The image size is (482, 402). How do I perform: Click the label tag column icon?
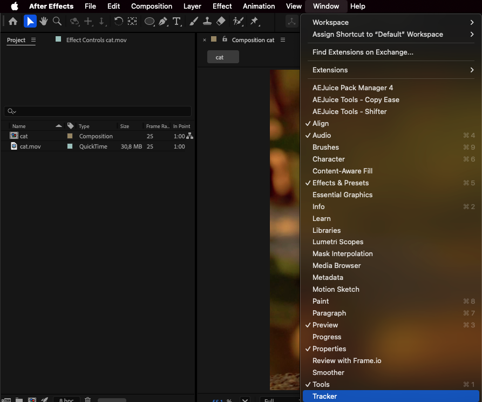70,125
